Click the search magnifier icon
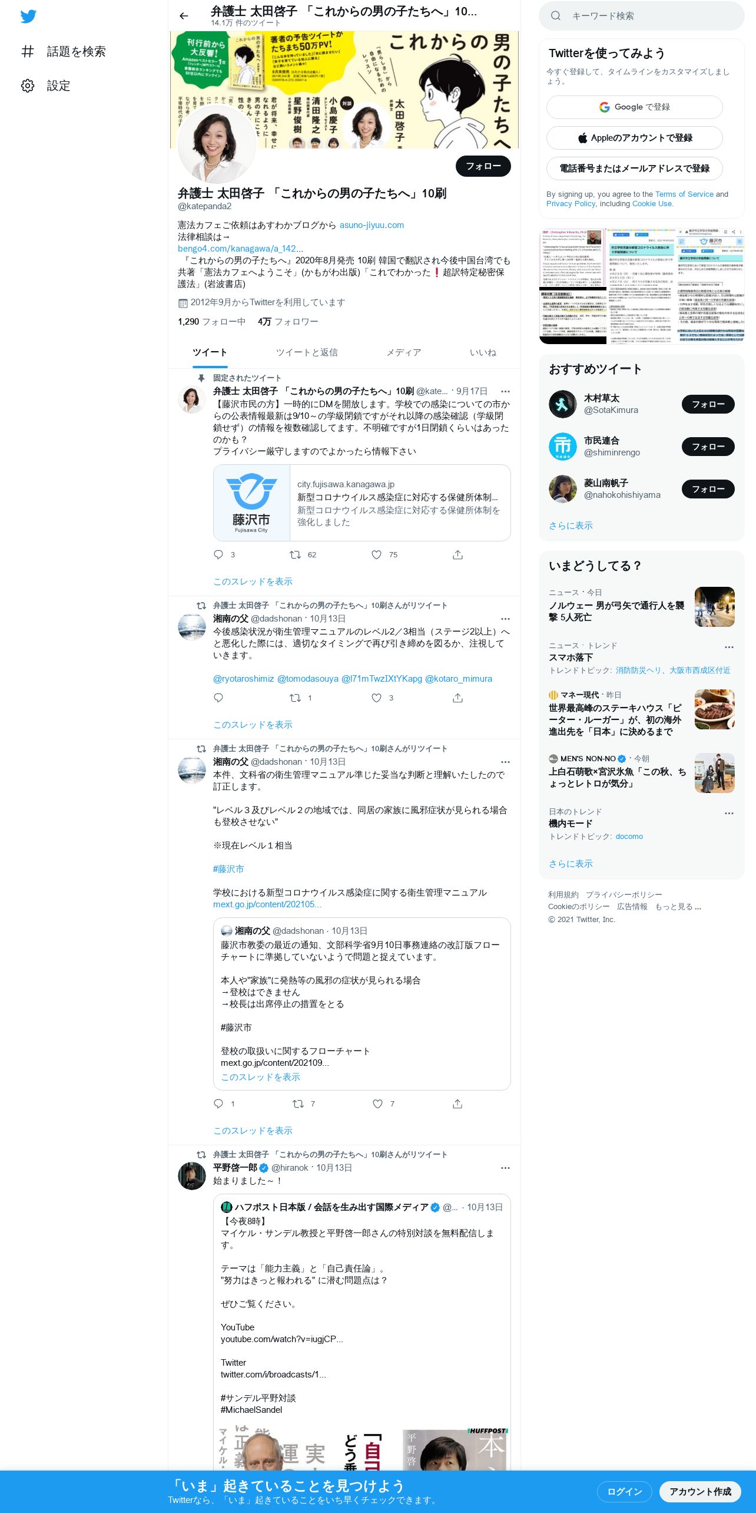The height and width of the screenshot is (1513, 756). (x=555, y=16)
